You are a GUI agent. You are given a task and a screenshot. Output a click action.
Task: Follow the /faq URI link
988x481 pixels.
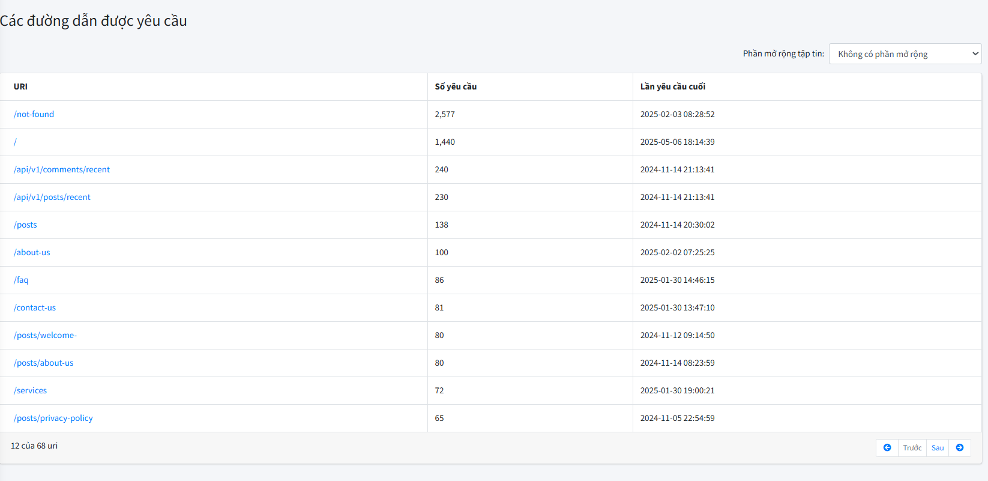[21, 280]
